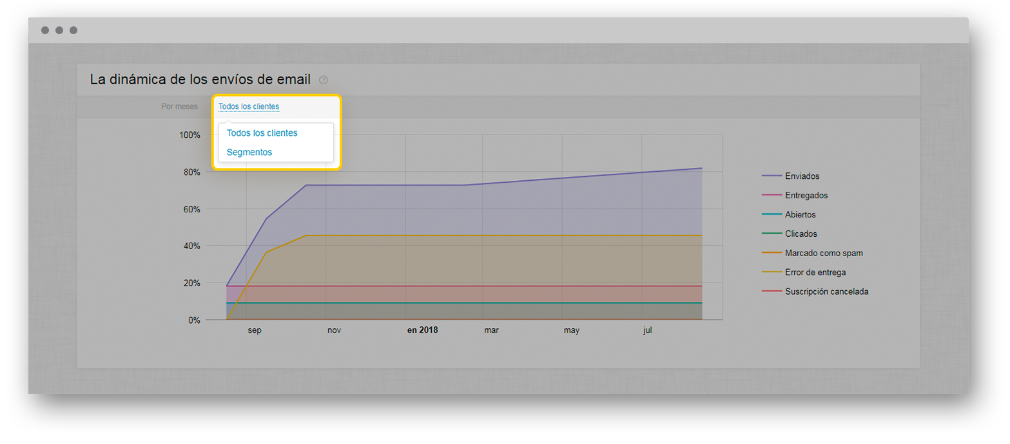Open the 'Todos los clientes' dropdown link
Viewport: 1010px width, 444px height.
[x=249, y=106]
